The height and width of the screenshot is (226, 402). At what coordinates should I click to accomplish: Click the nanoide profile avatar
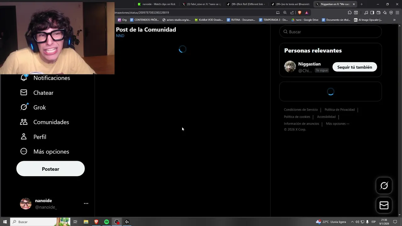coord(26,204)
